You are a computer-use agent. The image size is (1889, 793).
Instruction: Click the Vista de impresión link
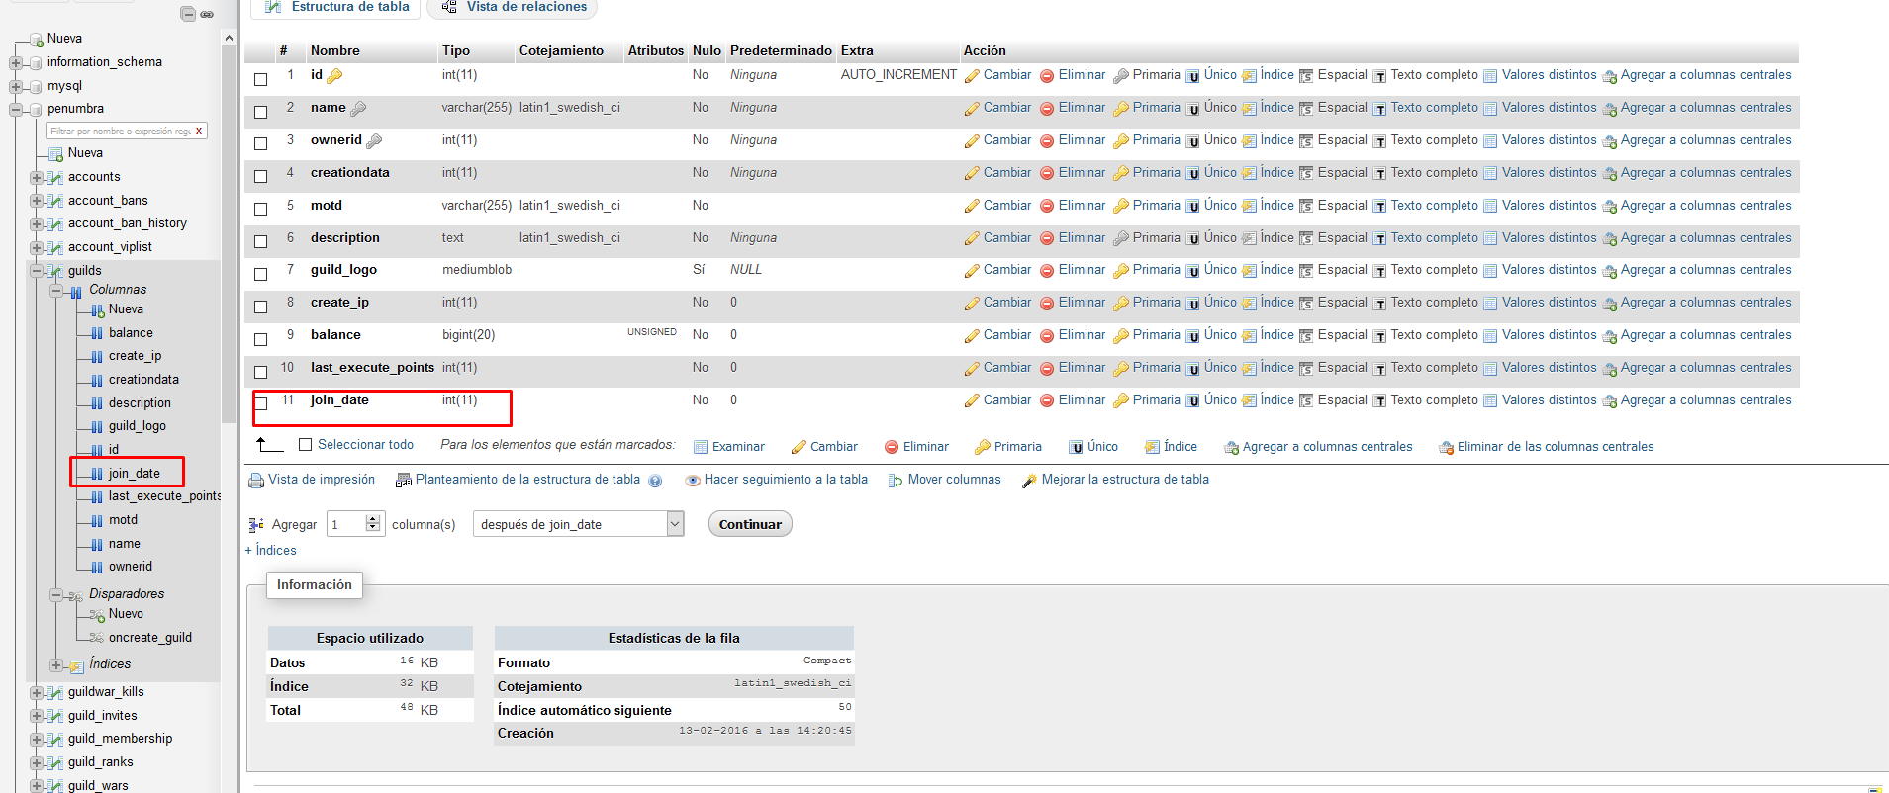(322, 480)
